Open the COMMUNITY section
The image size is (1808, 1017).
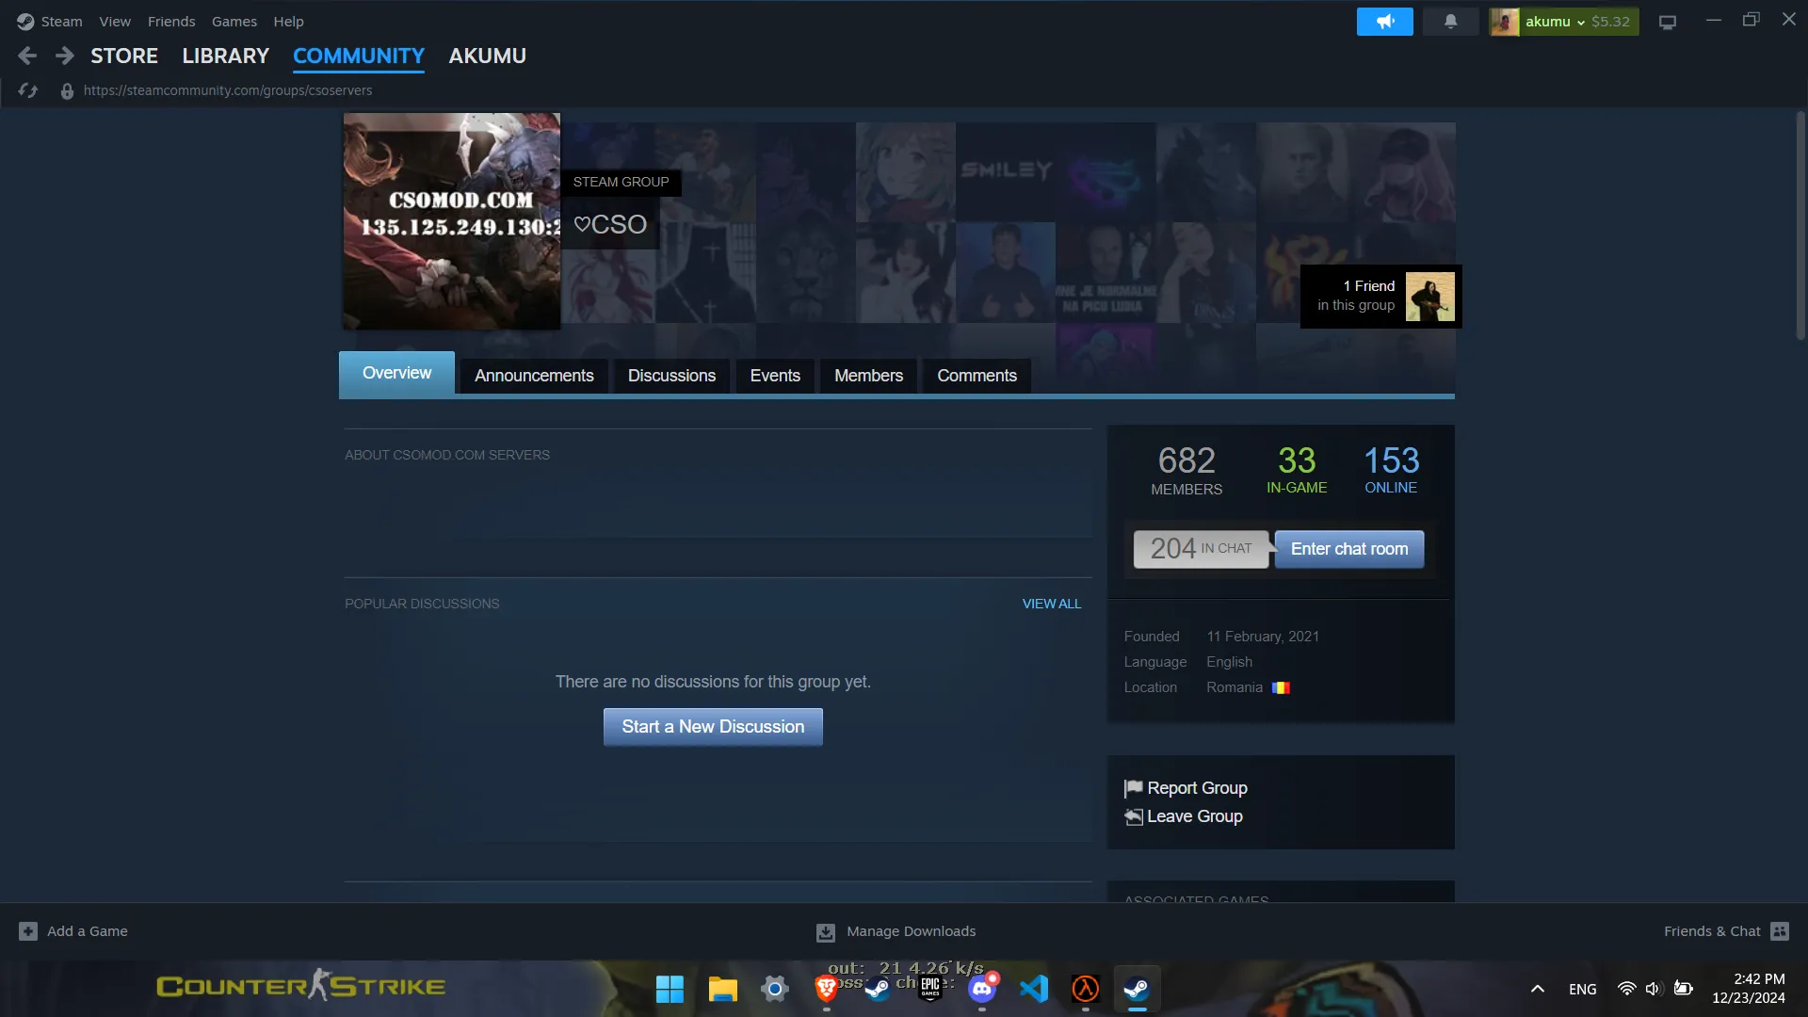pyautogui.click(x=359, y=56)
